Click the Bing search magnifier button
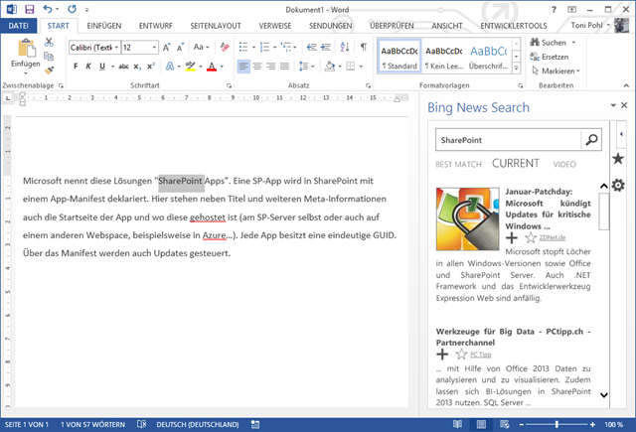Viewport: 636px width, 432px height. click(x=591, y=140)
